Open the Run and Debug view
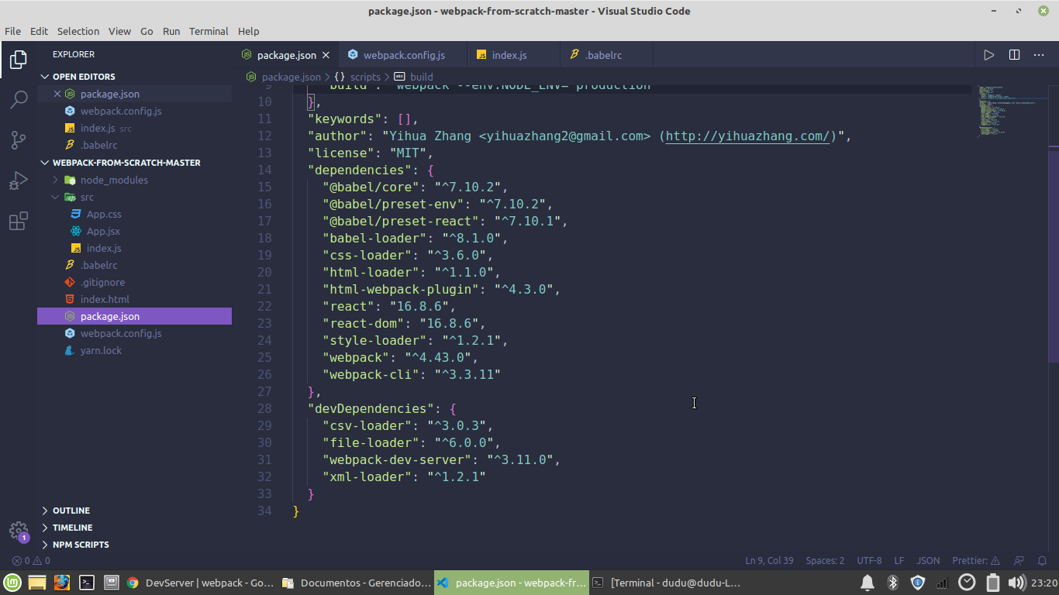 click(18, 181)
